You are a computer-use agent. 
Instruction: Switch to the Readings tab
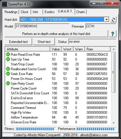point(11,12)
